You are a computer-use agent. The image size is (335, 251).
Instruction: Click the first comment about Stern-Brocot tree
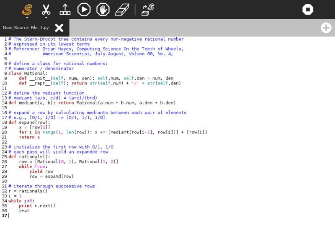pos(98,39)
